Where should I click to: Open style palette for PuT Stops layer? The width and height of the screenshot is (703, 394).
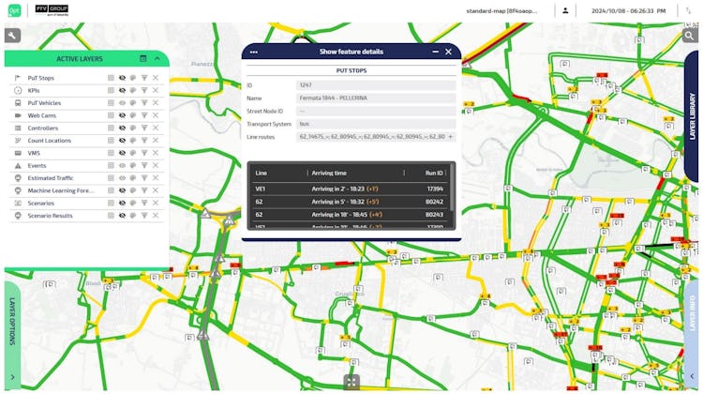[x=133, y=78]
